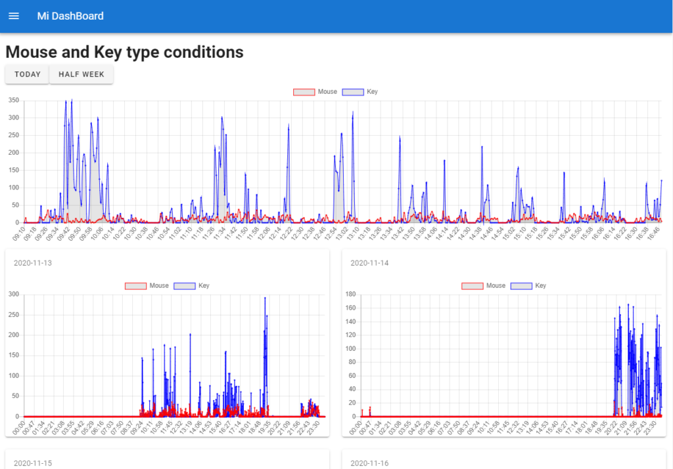Screen dimensions: 673x469
Task: Show today's data with TODAY button
Action: tap(28, 74)
